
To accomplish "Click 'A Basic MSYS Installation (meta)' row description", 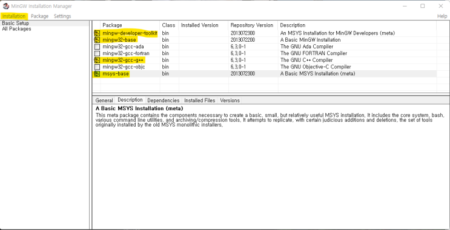I will click(318, 74).
